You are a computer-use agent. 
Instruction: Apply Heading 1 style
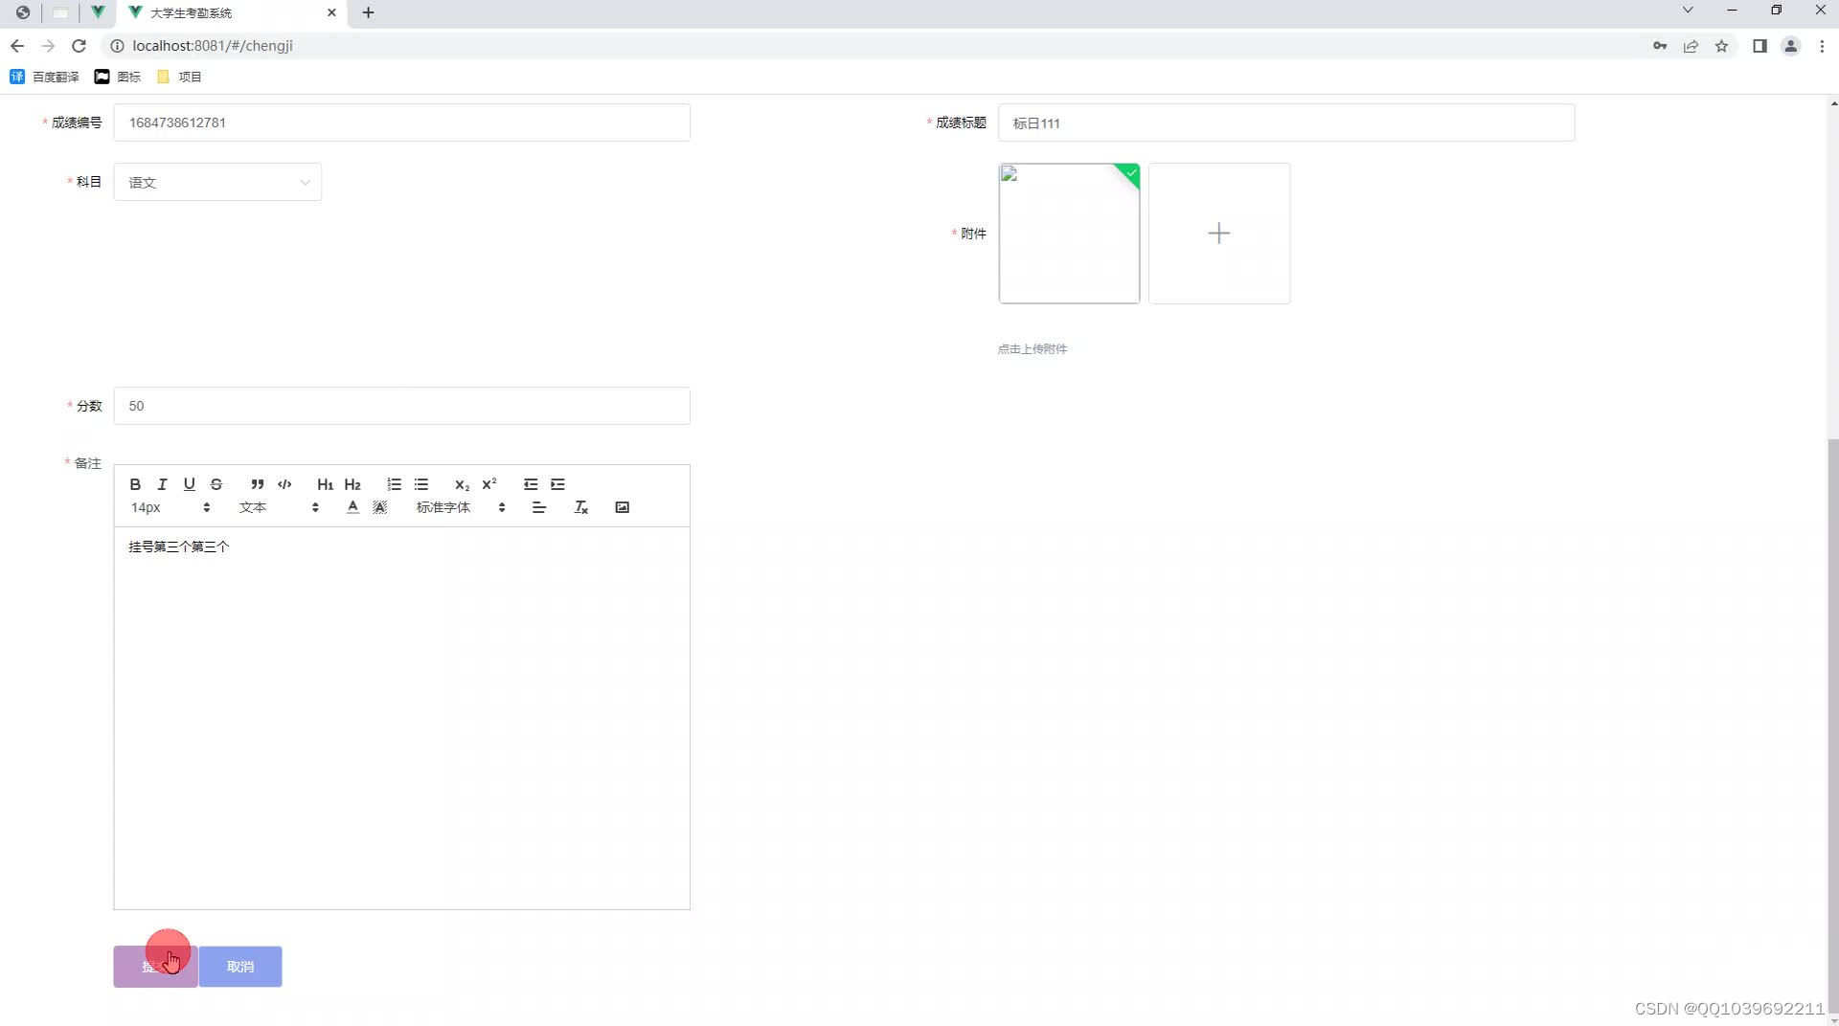point(325,484)
